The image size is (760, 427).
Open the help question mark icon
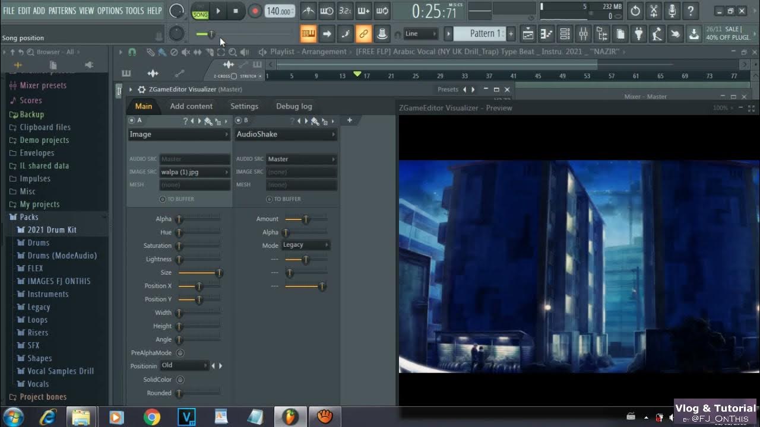691,11
